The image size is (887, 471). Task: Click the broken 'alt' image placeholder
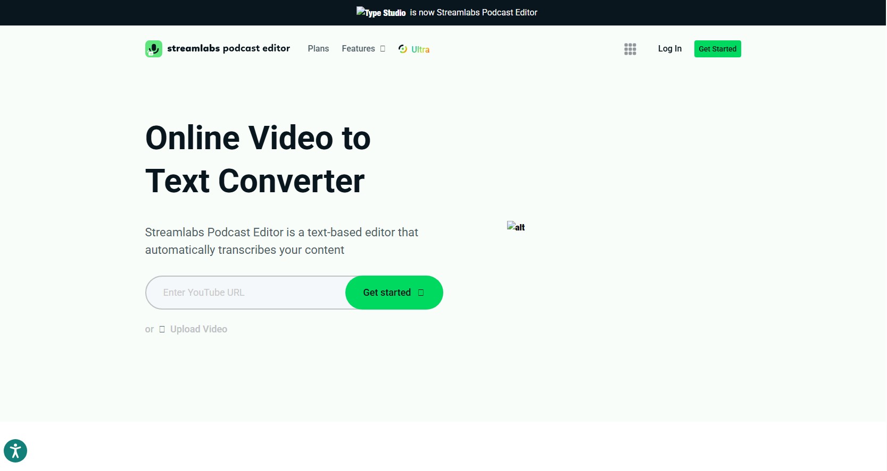[x=516, y=227]
